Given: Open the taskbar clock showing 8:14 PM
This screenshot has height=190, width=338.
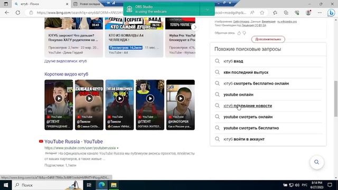Looking at the screenshot, I should click(317, 185).
